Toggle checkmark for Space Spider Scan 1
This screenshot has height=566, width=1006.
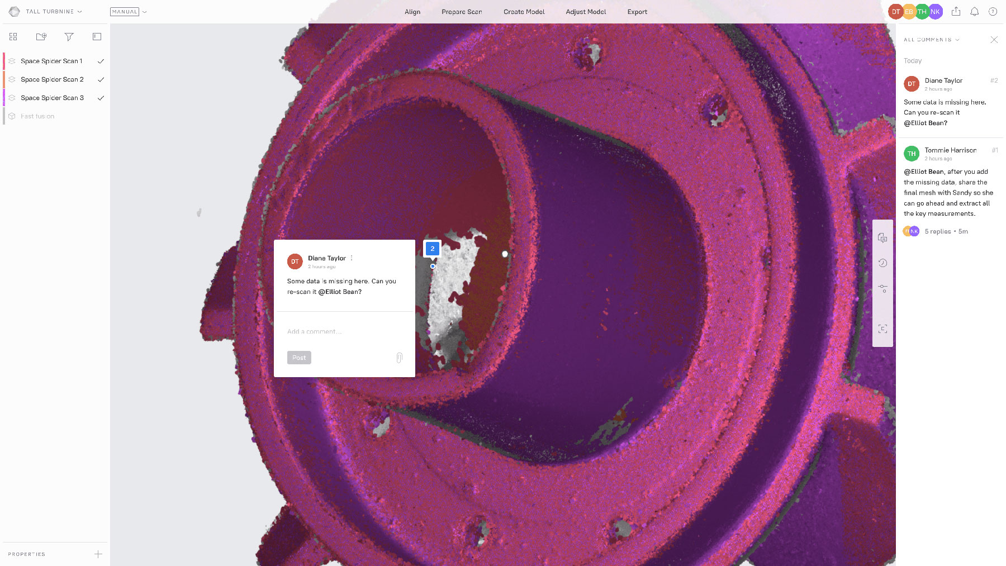tap(101, 61)
